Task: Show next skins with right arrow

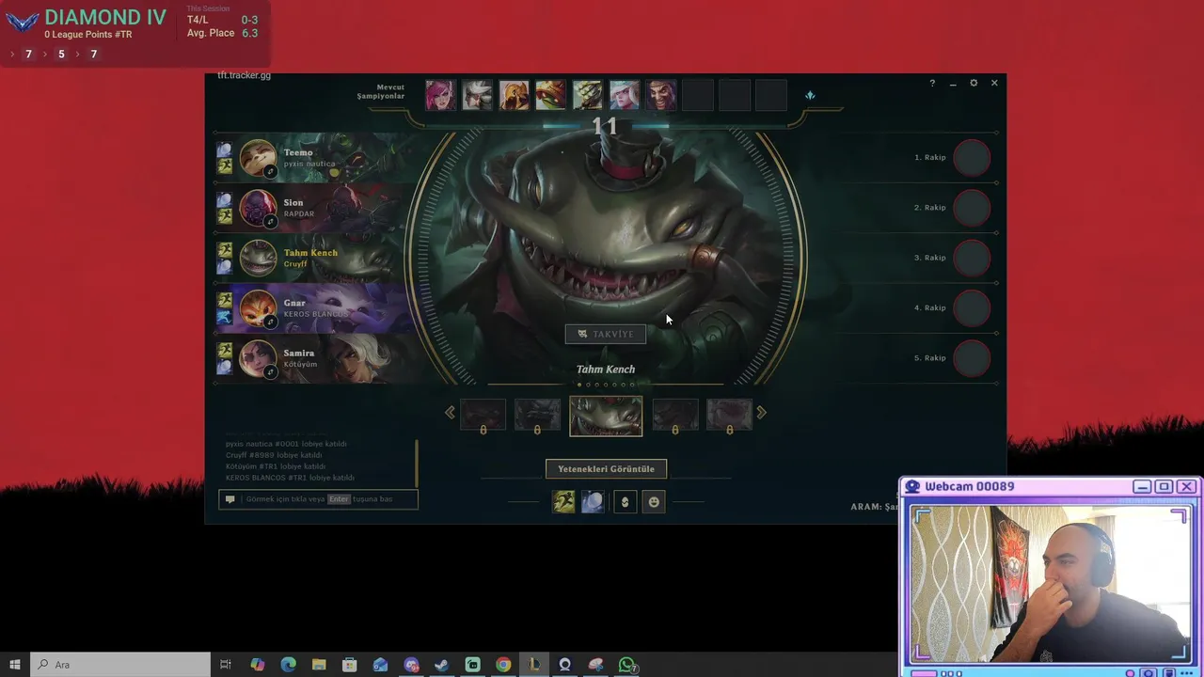Action: [x=761, y=412]
